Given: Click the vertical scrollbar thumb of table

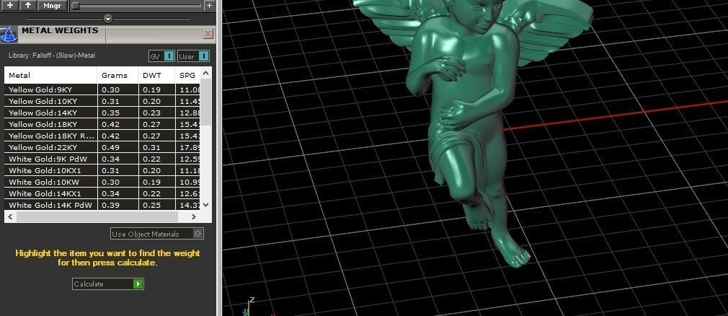Looking at the screenshot, I should 206,102.
